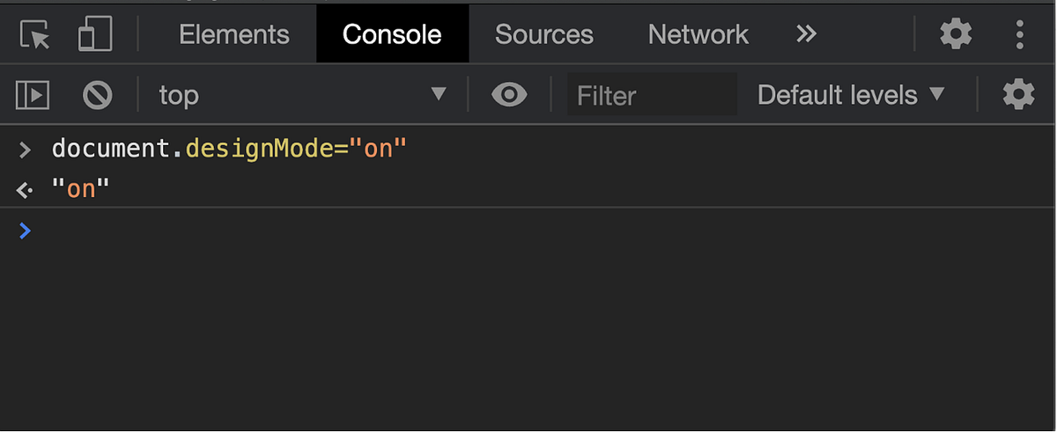Switch to the Sources tab

click(x=543, y=34)
